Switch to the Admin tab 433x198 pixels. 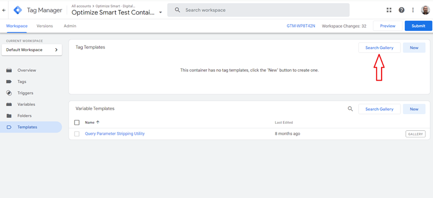coord(70,26)
